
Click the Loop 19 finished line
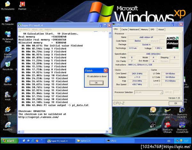(44, 102)
